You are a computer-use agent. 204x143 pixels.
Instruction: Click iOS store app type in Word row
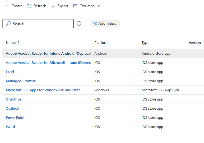coord(152,127)
